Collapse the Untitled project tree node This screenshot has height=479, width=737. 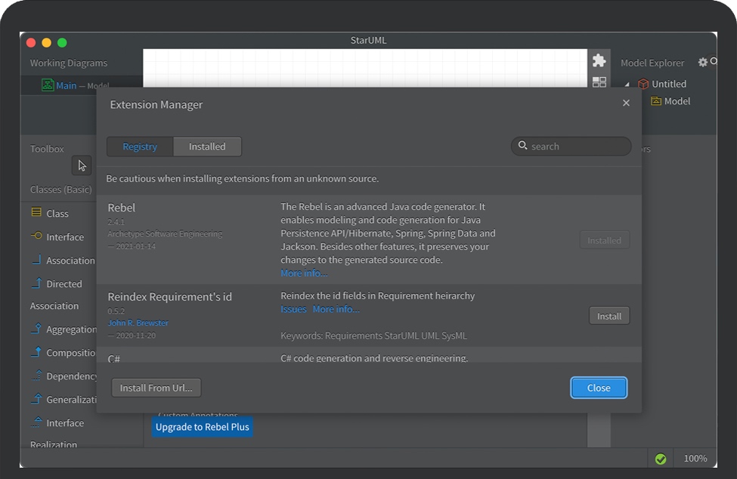tap(627, 85)
